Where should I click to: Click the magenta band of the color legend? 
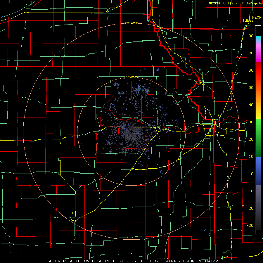point(258,53)
